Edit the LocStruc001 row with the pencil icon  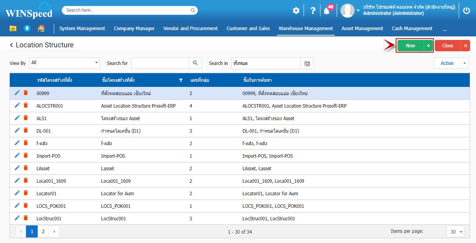pyautogui.click(x=17, y=218)
